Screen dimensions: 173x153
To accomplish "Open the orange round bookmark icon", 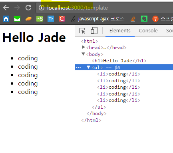I will (x=155, y=19).
